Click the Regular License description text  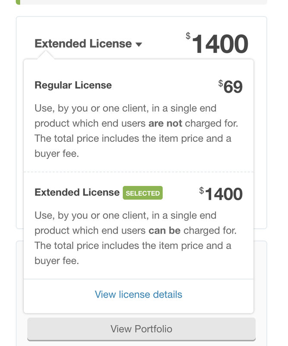136,131
